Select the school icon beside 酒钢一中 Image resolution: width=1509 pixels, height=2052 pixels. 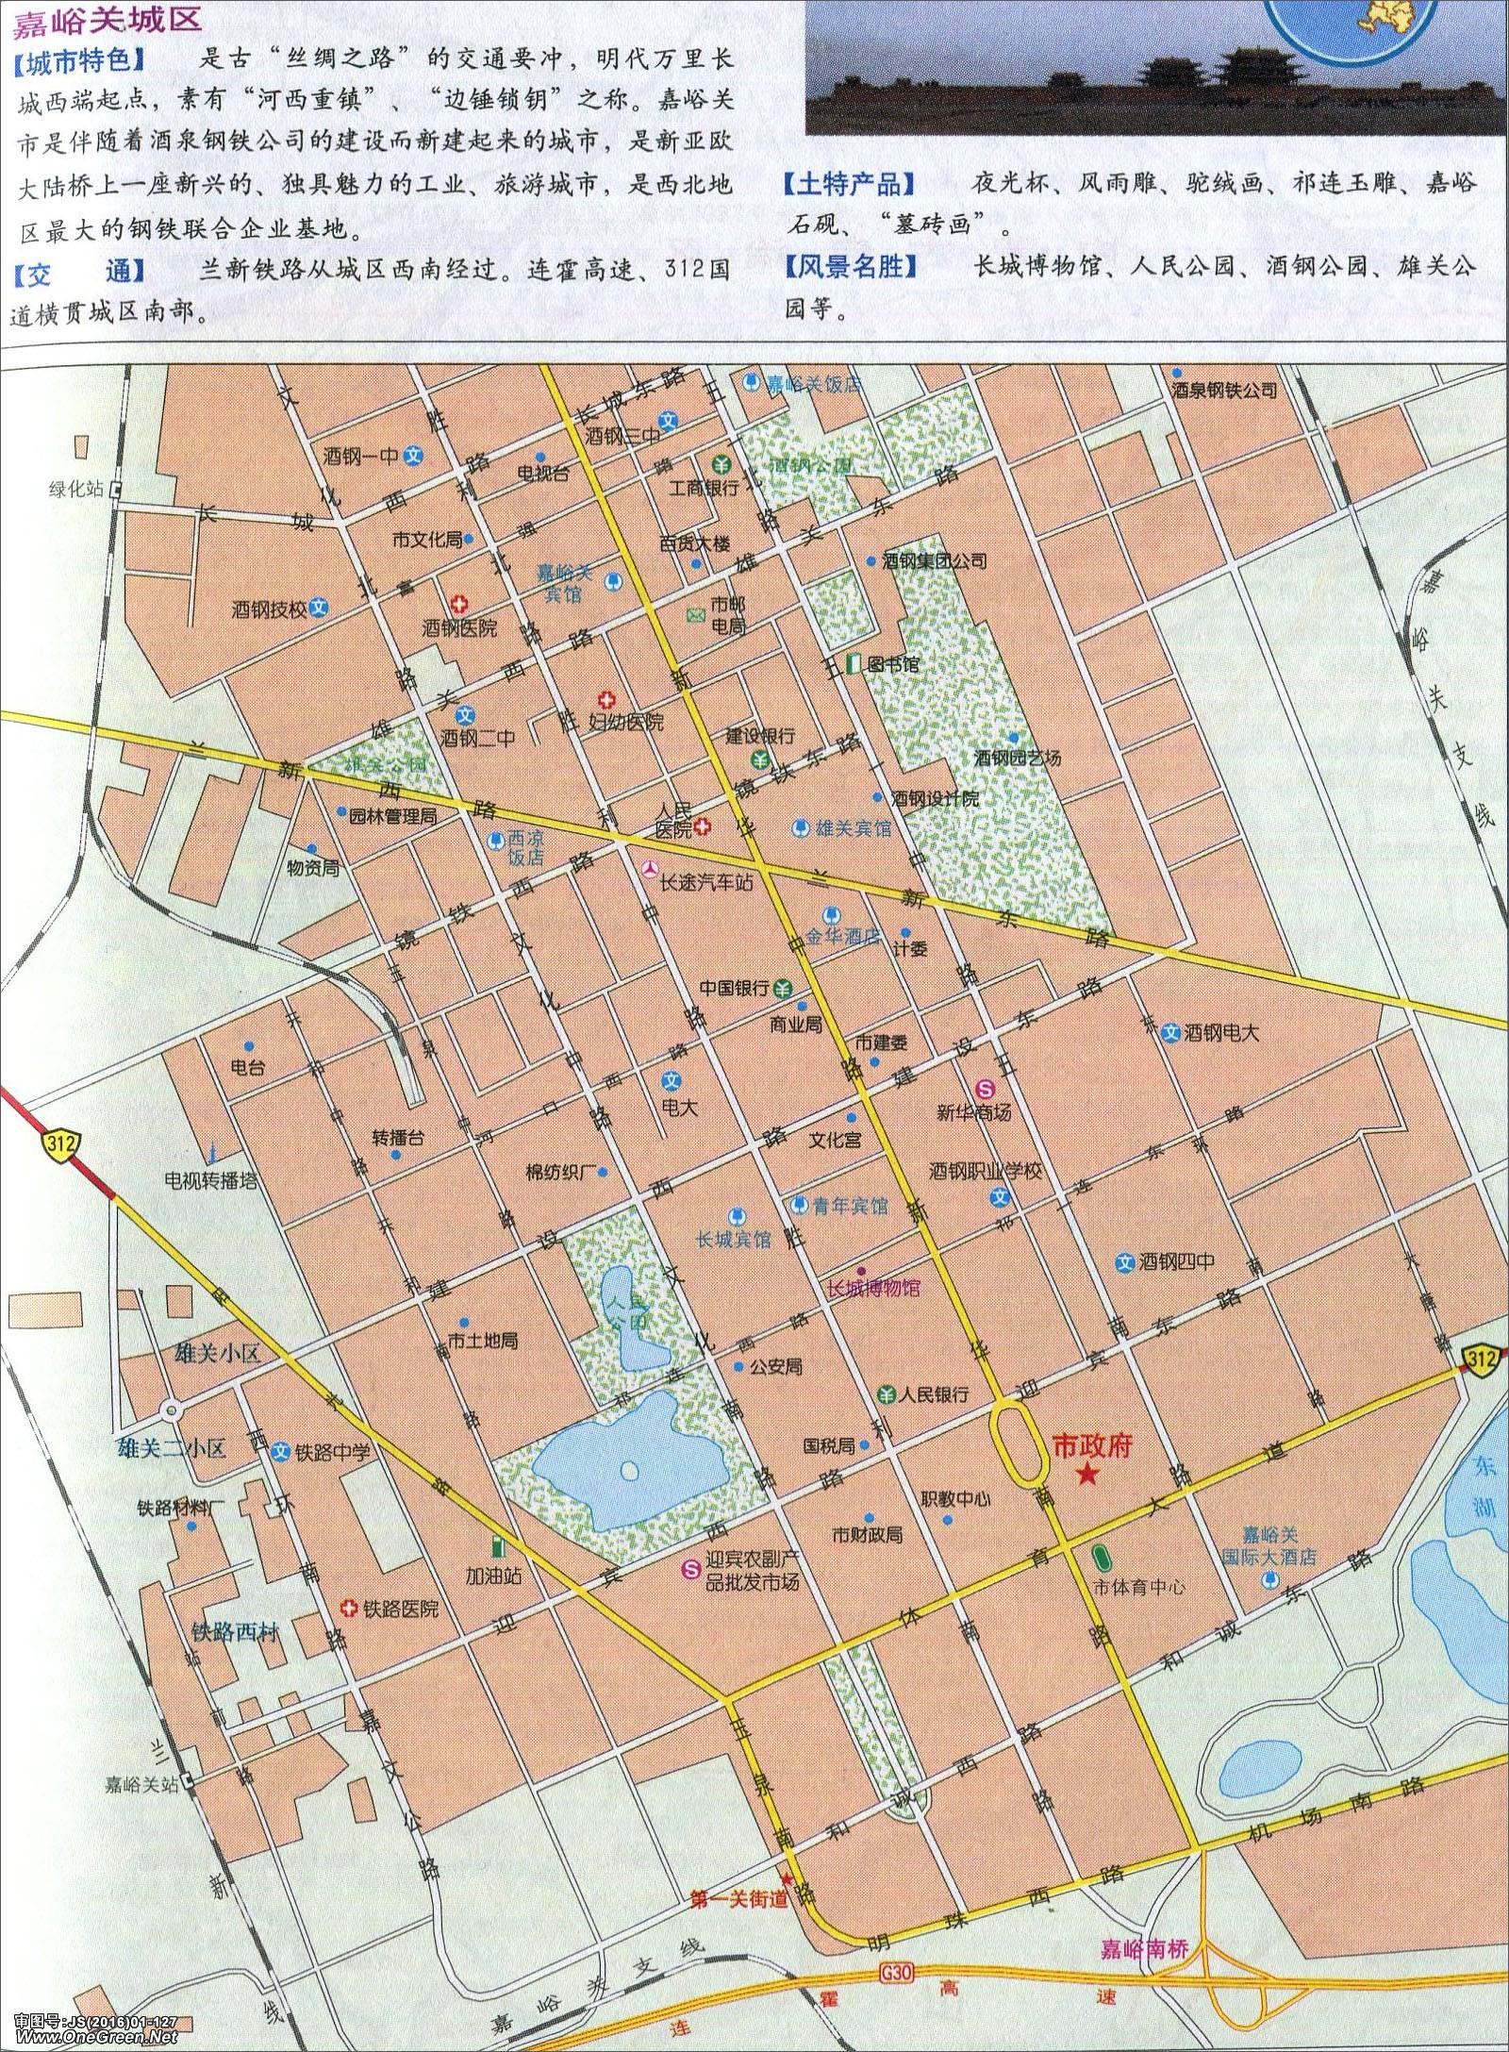(412, 456)
